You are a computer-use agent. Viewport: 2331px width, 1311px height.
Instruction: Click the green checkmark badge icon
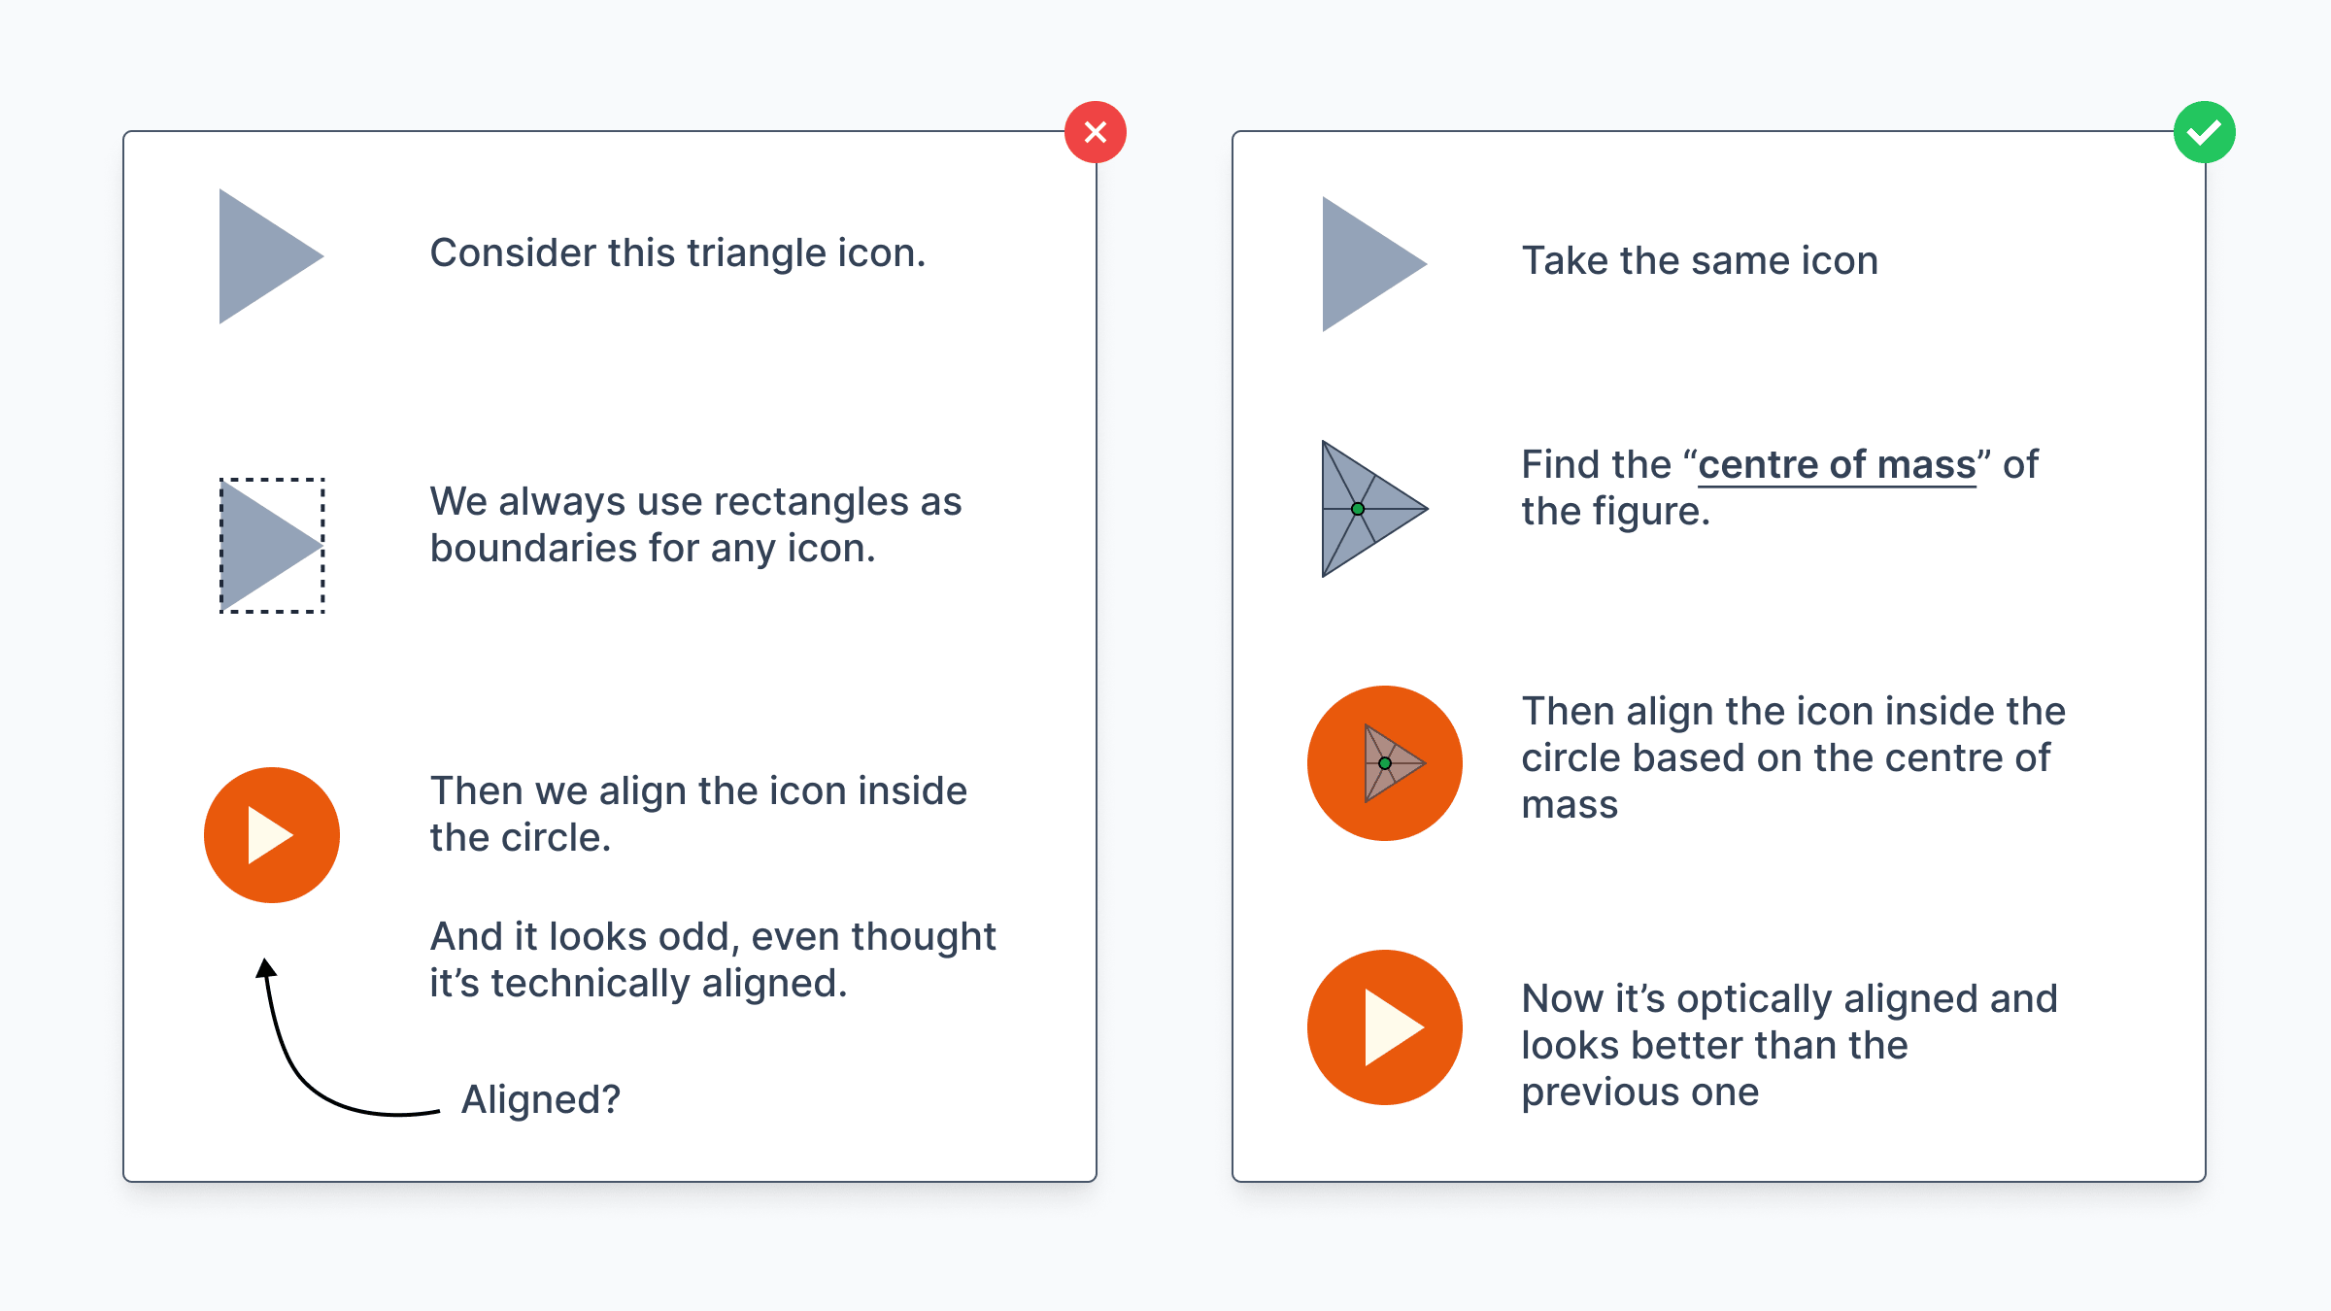tap(2205, 132)
